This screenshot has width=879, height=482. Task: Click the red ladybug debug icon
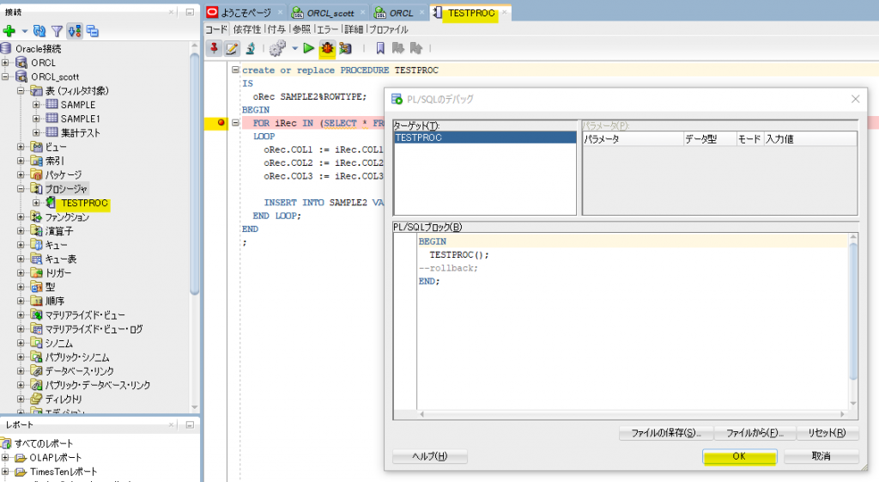[x=327, y=48]
